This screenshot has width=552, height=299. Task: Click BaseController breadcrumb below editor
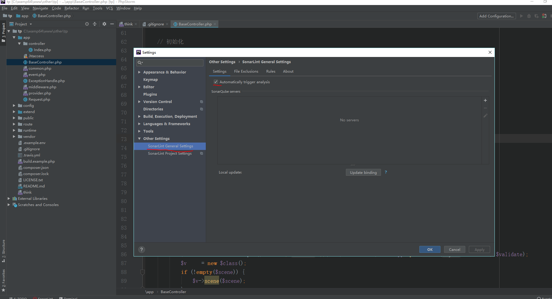point(173,292)
